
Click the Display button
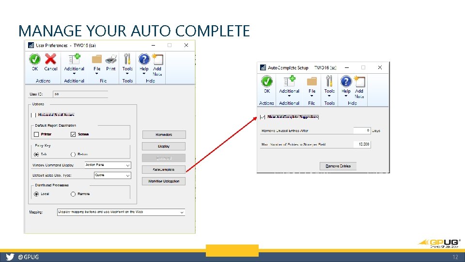(x=164, y=146)
